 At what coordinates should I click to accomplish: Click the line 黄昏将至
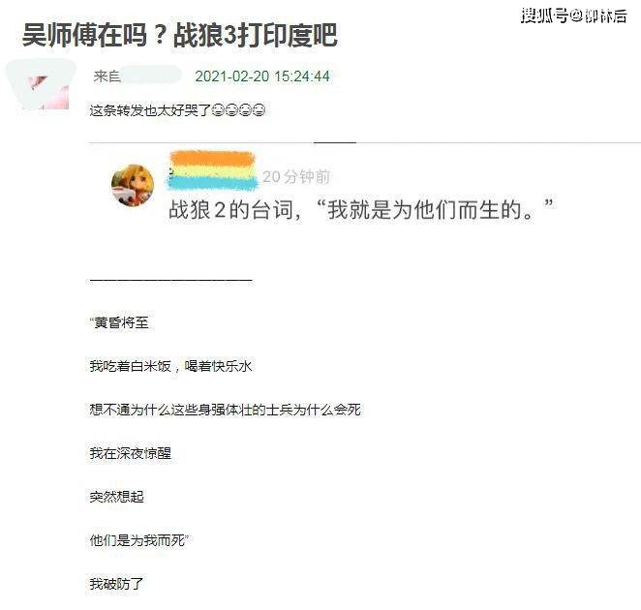[x=119, y=322]
